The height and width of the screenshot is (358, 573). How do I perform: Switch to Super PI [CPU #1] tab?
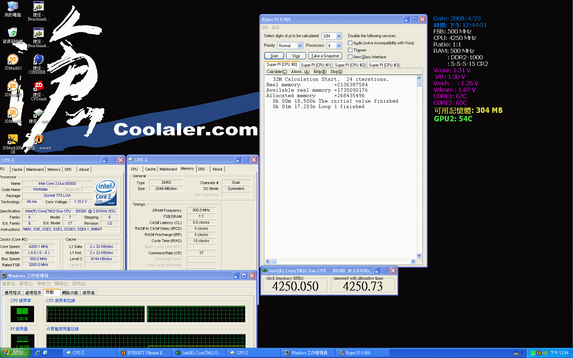[315, 65]
